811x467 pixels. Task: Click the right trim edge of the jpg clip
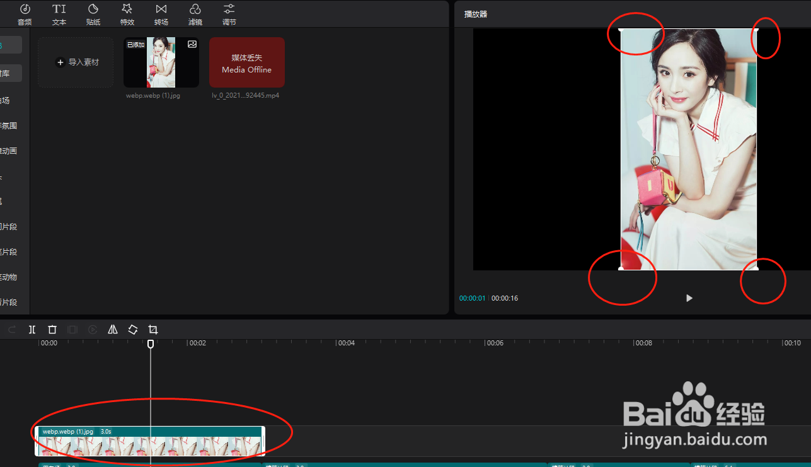click(x=263, y=441)
